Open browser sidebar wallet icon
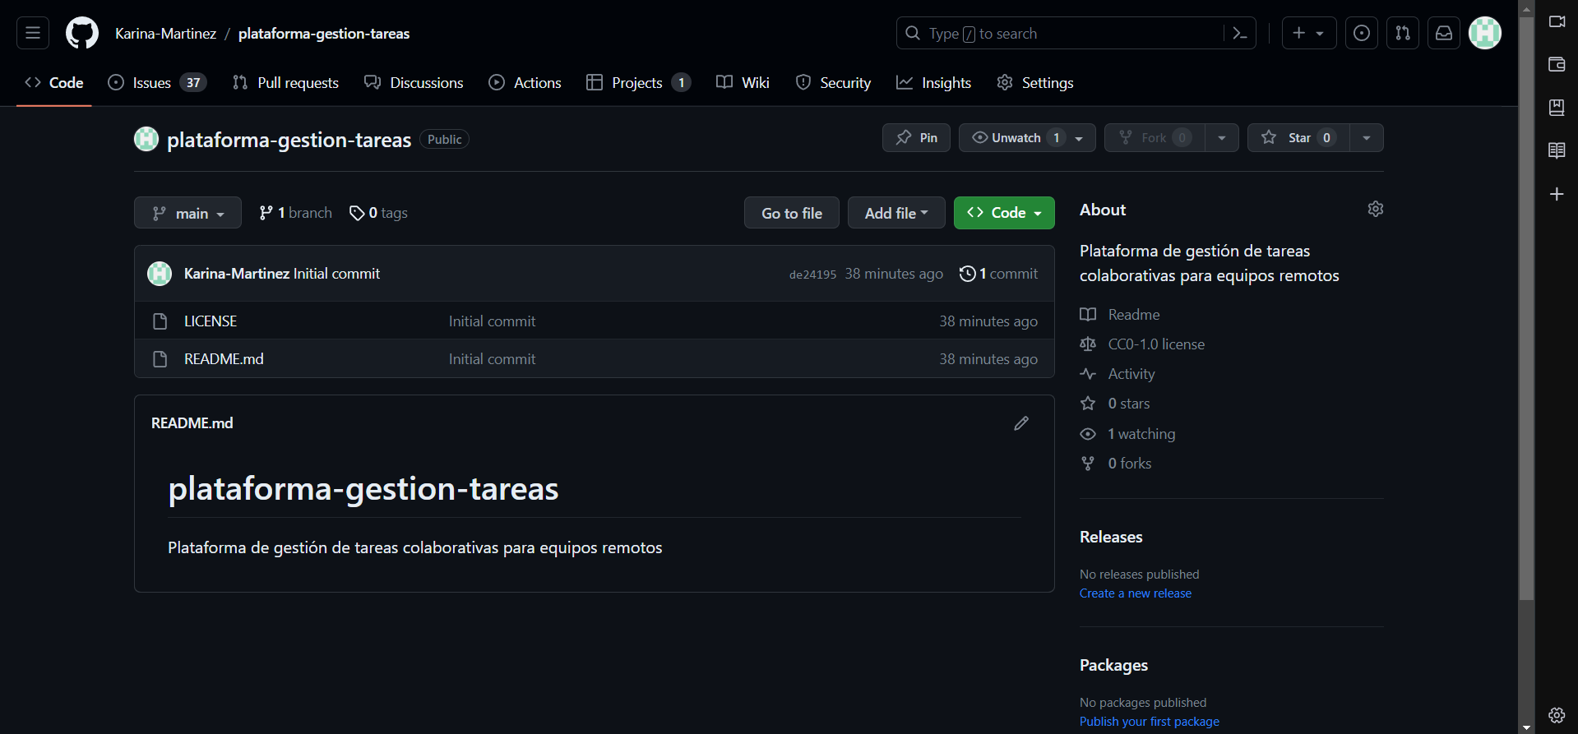Screen dimensions: 1578x734 coord(1557,64)
